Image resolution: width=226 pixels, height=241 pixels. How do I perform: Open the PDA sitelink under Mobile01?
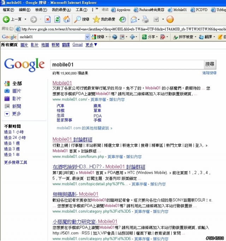coord(98,116)
